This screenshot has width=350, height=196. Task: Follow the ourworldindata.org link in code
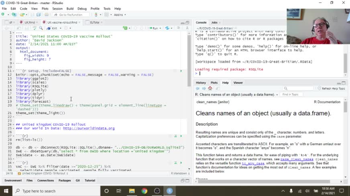tap(89, 128)
